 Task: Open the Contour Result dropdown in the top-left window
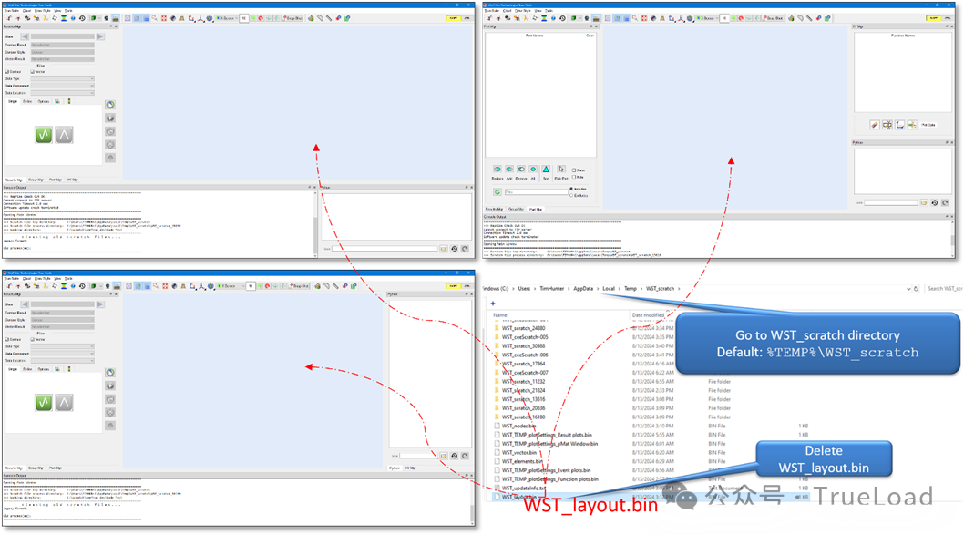(x=63, y=45)
